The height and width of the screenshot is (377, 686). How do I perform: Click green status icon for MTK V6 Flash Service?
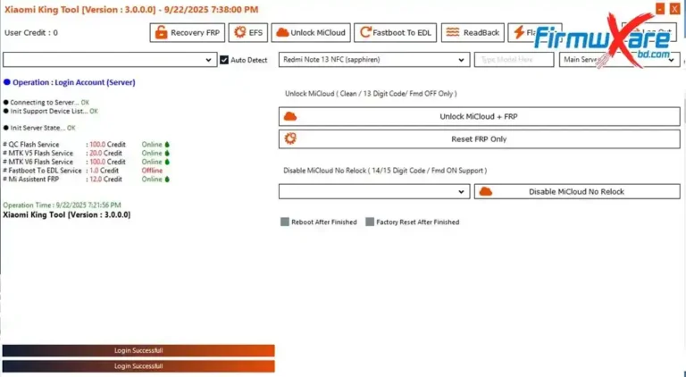click(167, 162)
